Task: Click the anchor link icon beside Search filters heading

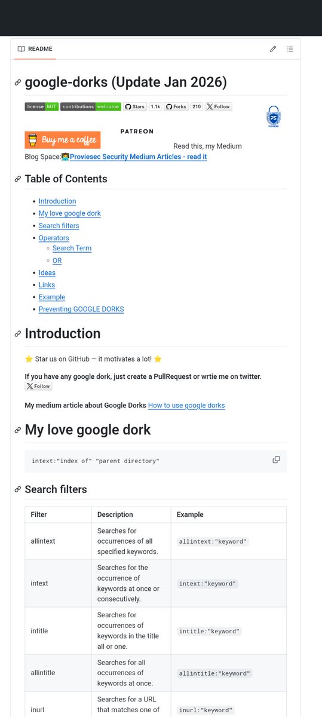Action: pyautogui.click(x=18, y=489)
